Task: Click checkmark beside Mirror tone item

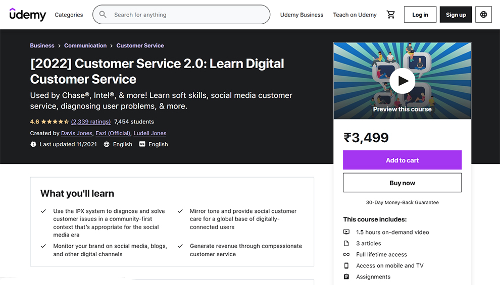Action: pyautogui.click(x=180, y=211)
